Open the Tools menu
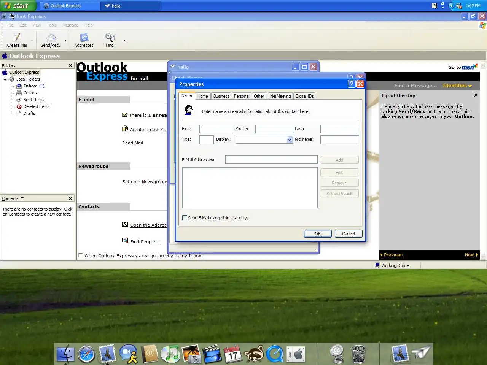 pyautogui.click(x=52, y=25)
